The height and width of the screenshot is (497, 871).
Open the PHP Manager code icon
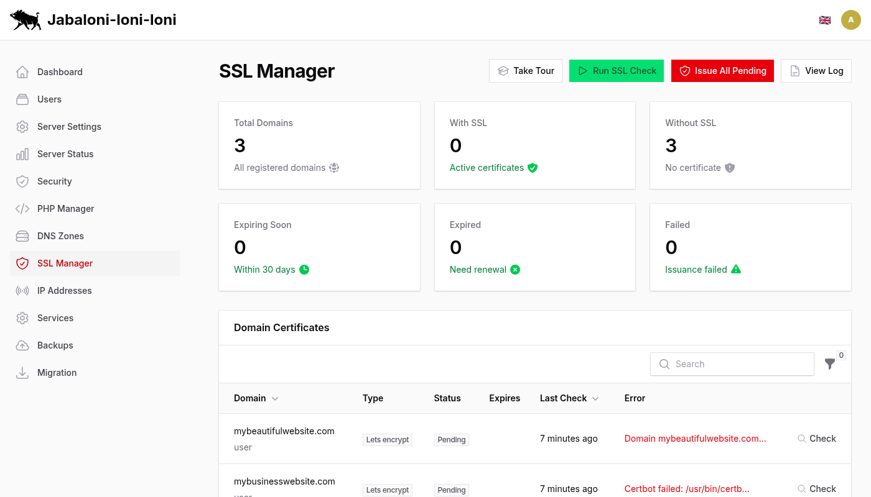click(22, 208)
